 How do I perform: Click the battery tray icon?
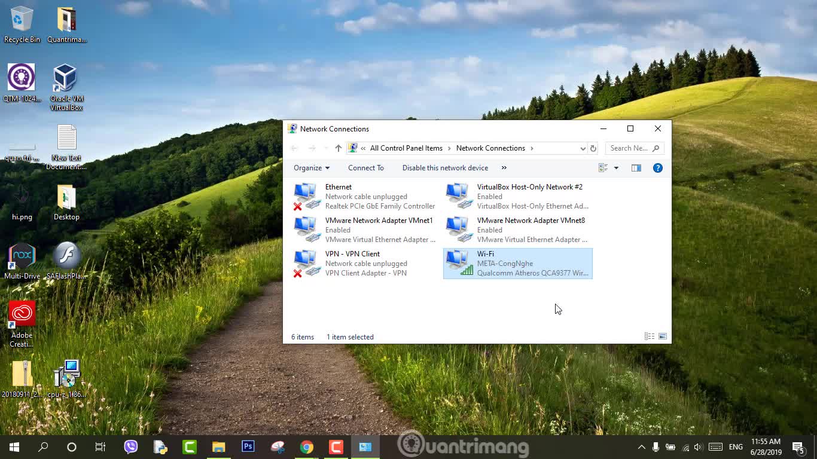tap(670, 447)
